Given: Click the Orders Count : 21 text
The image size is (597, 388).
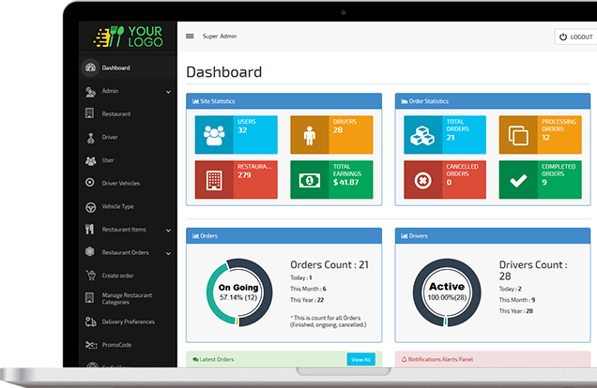Looking at the screenshot, I should click(x=329, y=264).
